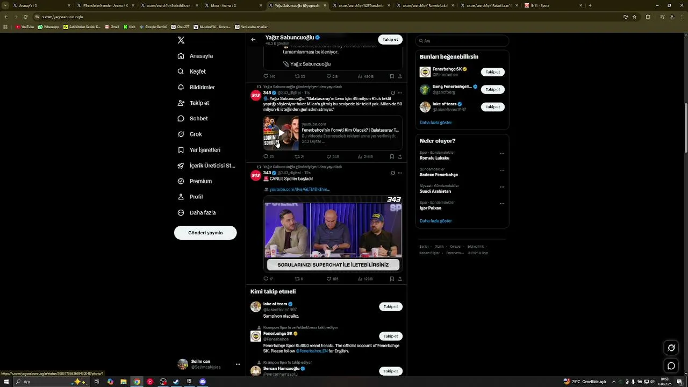Open a new browser tab

pyautogui.click(x=590, y=5)
